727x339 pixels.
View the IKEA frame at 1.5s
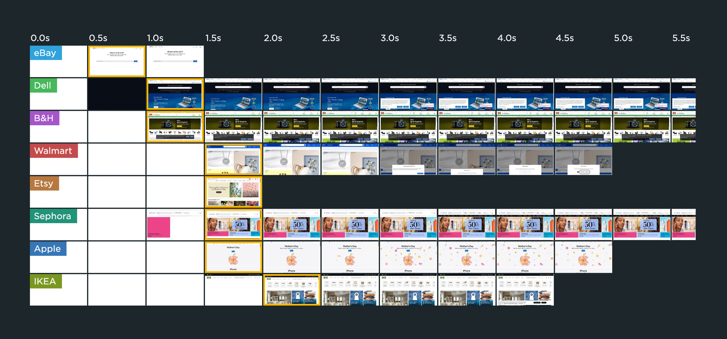pyautogui.click(x=234, y=290)
